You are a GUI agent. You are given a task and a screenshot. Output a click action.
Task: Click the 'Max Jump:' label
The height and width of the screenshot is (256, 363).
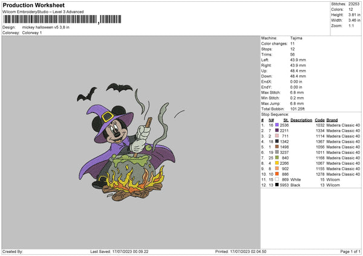[270, 103]
